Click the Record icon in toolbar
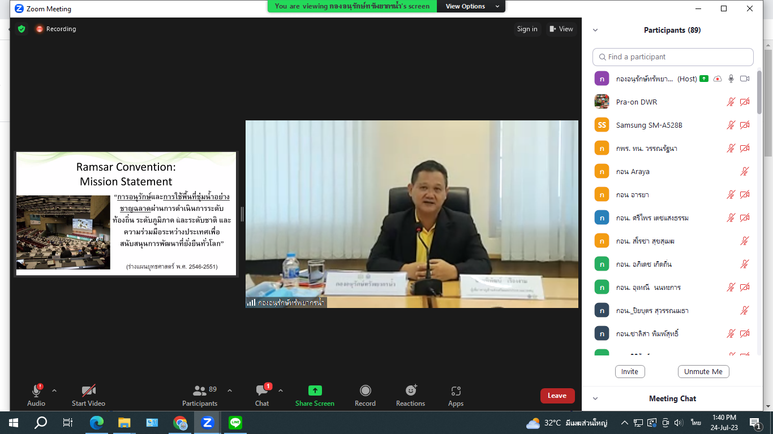 [366, 391]
